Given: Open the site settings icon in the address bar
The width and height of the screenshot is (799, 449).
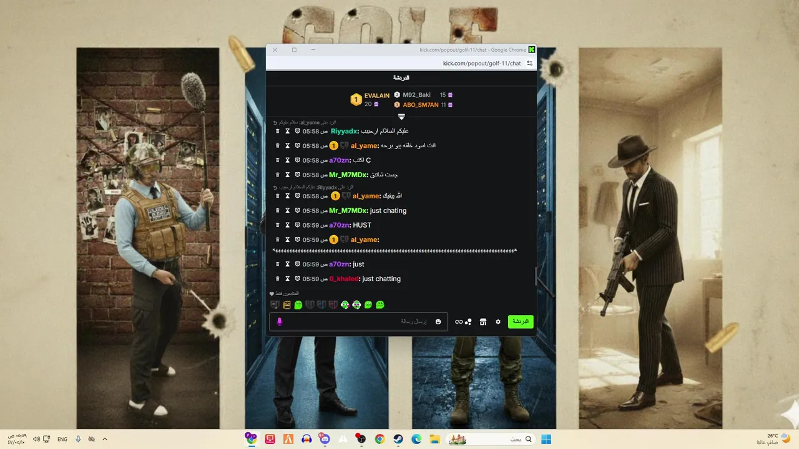Looking at the screenshot, I should click(x=530, y=63).
